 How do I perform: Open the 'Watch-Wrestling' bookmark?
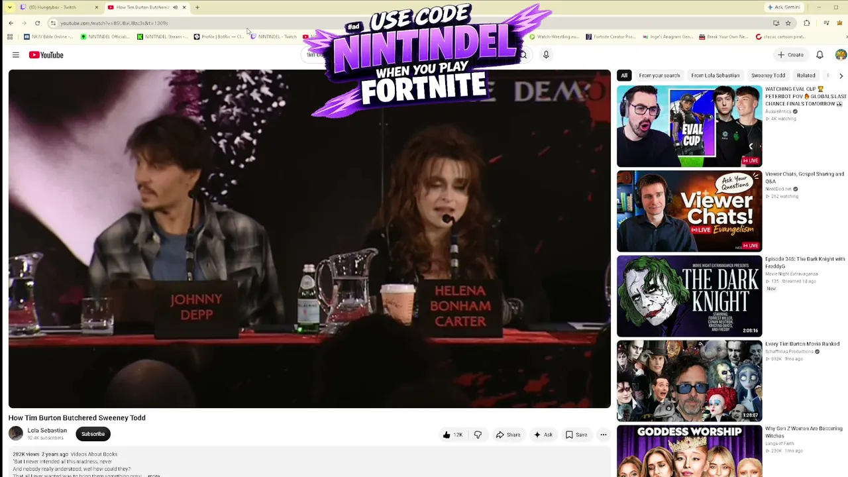[554, 37]
